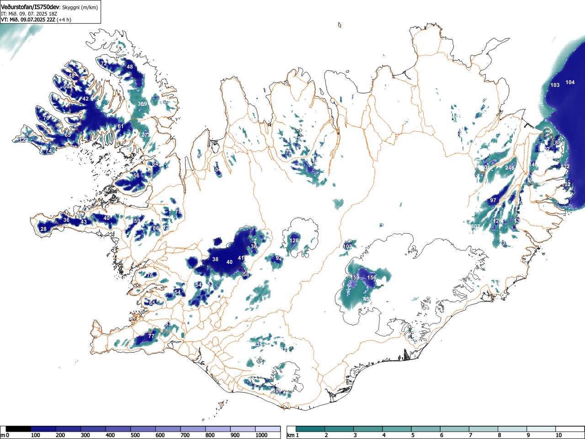The image size is (585, 439).
Task: Click the 'VT: Mið. 09.07.2025 22Z' line
Action: 28,20
